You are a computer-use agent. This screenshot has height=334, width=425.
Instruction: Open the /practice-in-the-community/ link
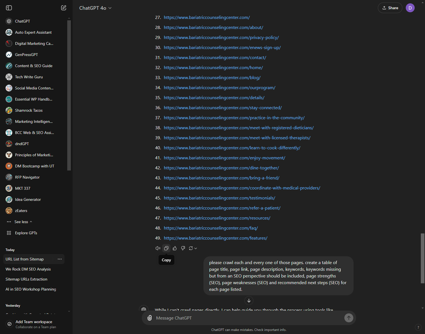tap(234, 118)
